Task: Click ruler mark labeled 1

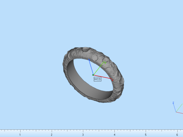Action: pos(20,135)
